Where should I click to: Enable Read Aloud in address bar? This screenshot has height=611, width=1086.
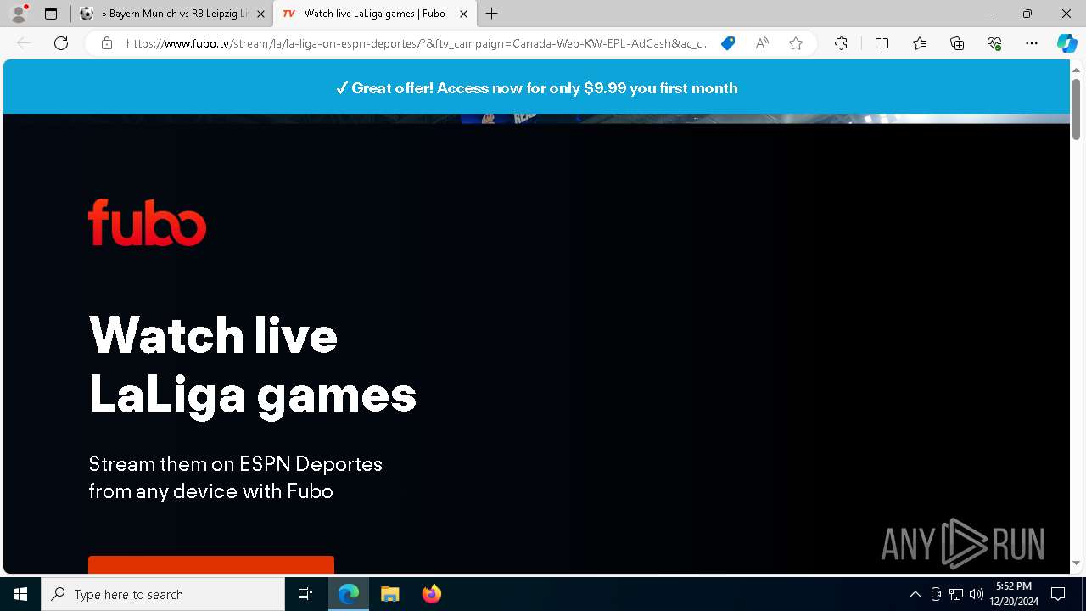762,43
